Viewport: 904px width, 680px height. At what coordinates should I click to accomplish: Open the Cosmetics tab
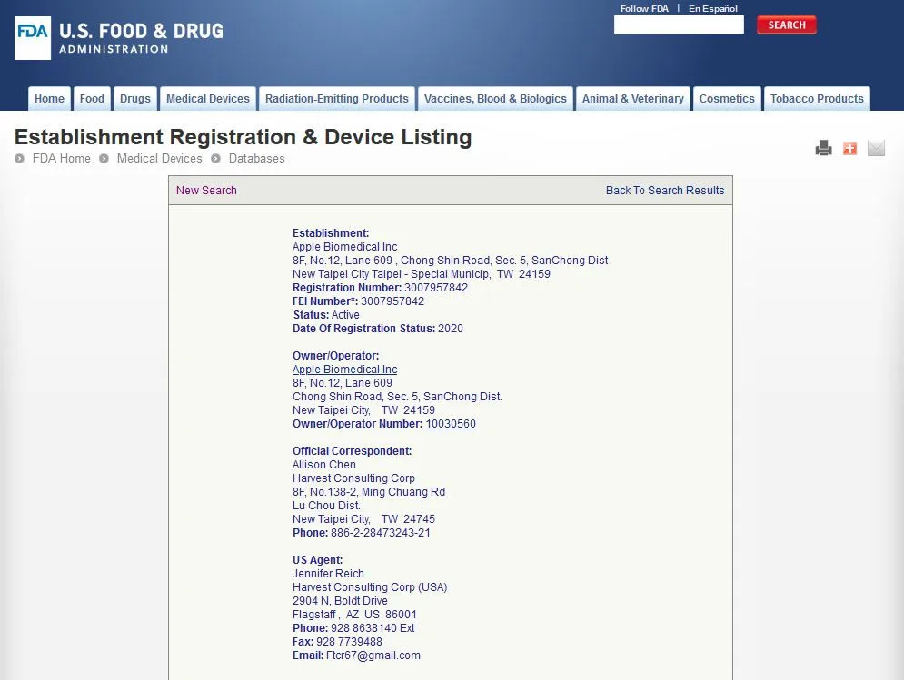point(727,99)
